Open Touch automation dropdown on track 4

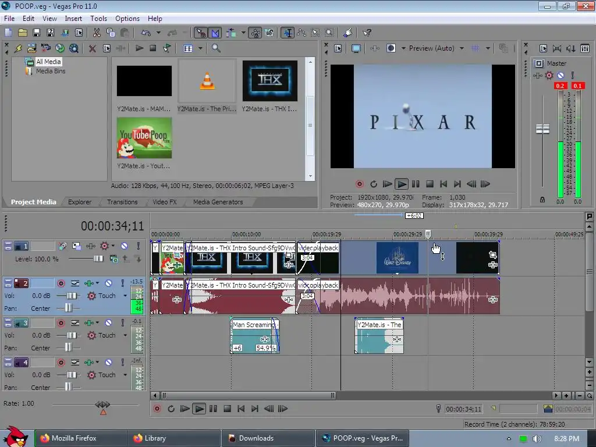(x=125, y=375)
